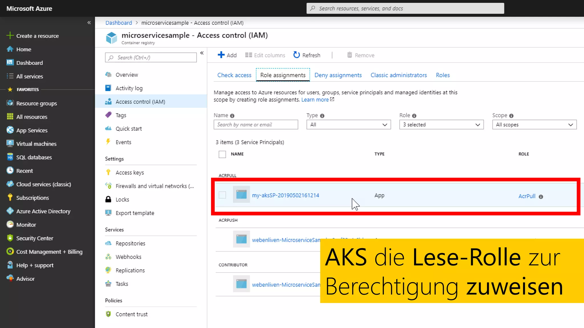The image size is (584, 328).
Task: Open the Dashboard sidebar icon
Action: click(x=10, y=62)
